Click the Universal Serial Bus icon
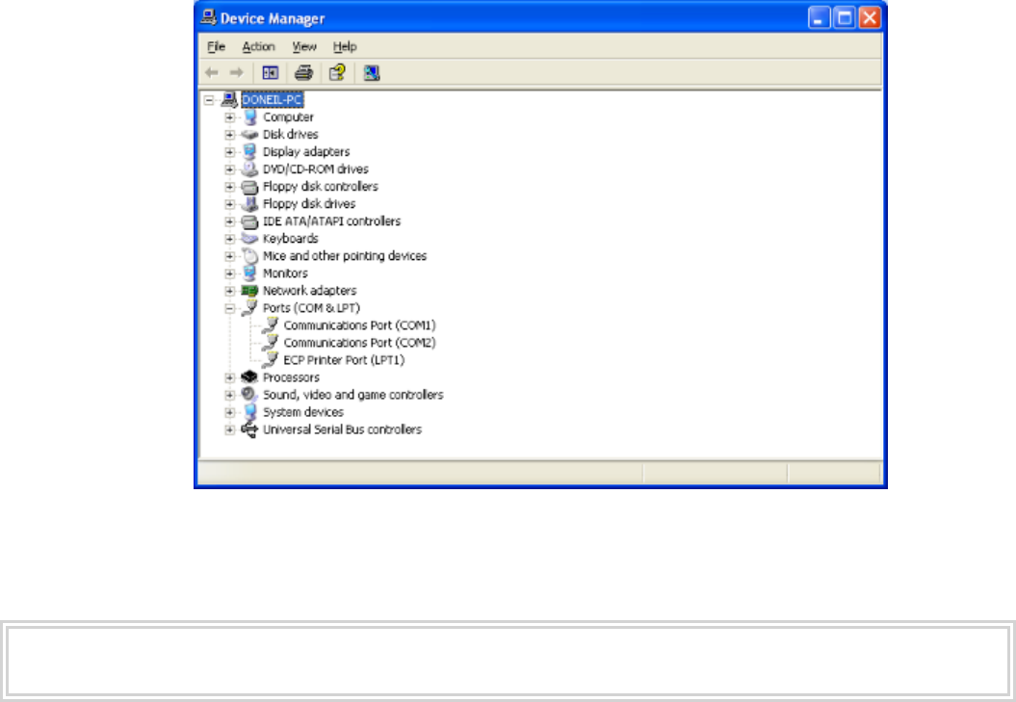 click(x=249, y=429)
